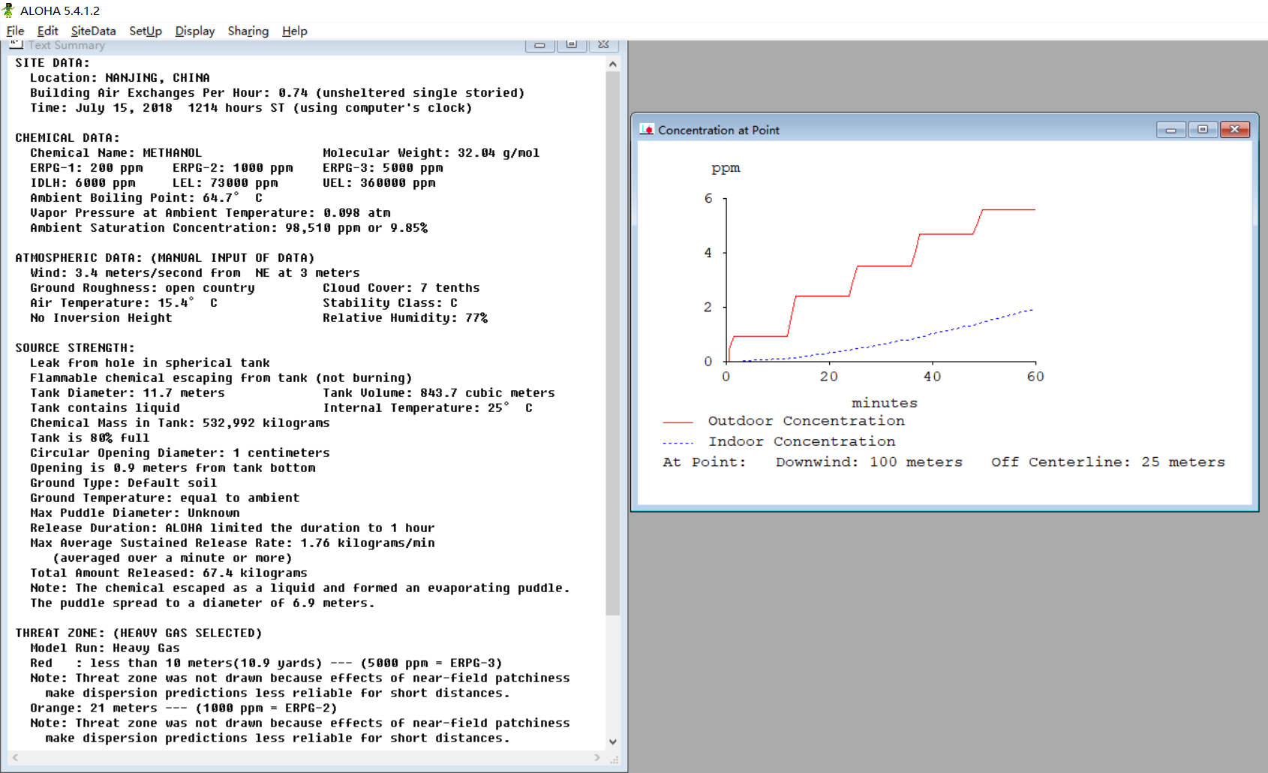Maximize the Concentration at Point window
This screenshot has height=773, width=1268.
point(1203,130)
